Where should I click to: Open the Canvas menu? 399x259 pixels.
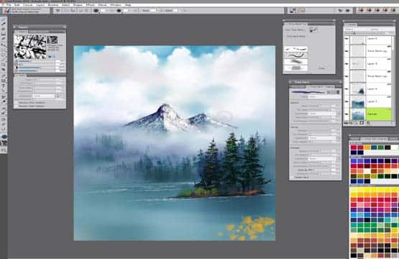click(x=28, y=5)
